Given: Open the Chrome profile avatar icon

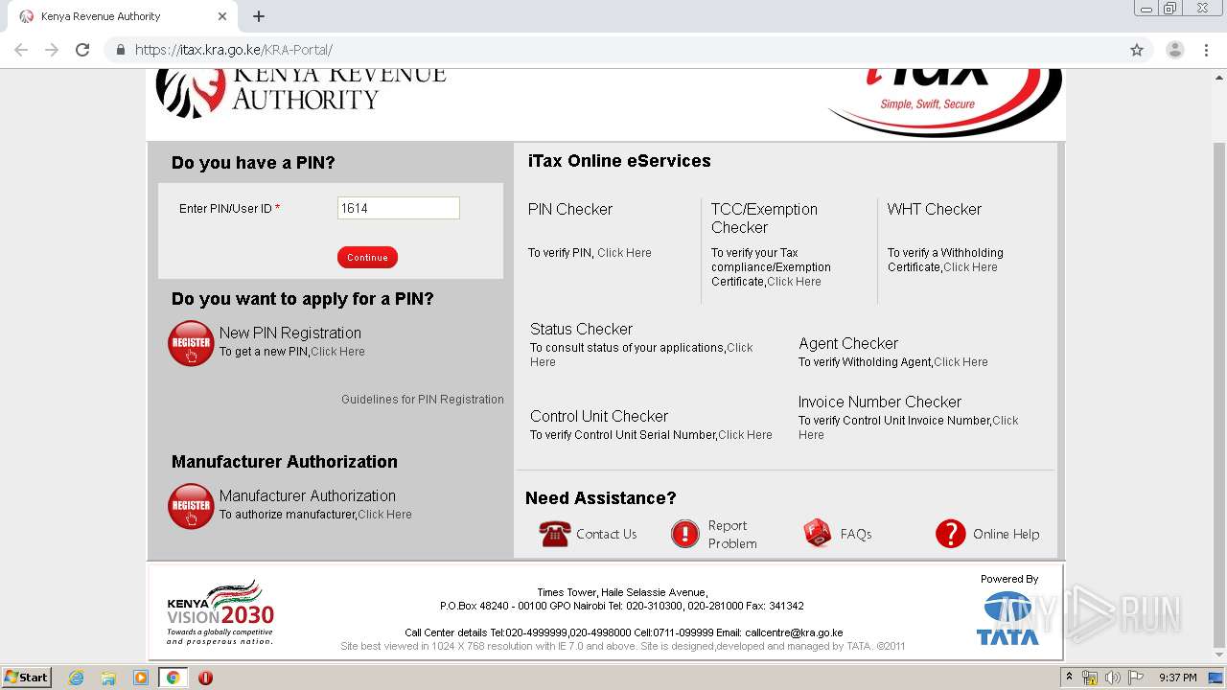Looking at the screenshot, I should click(x=1174, y=50).
